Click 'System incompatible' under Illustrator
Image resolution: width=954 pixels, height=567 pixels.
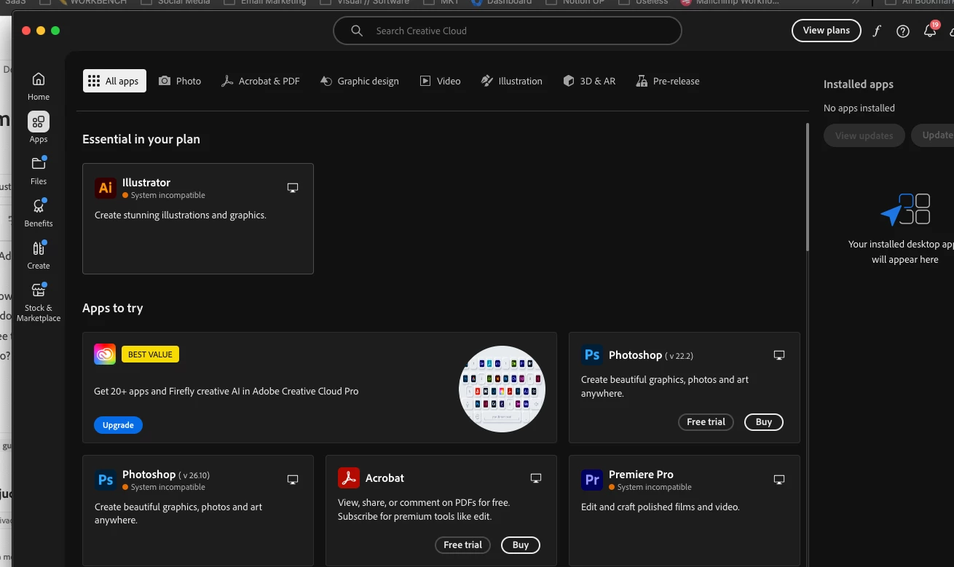(168, 195)
